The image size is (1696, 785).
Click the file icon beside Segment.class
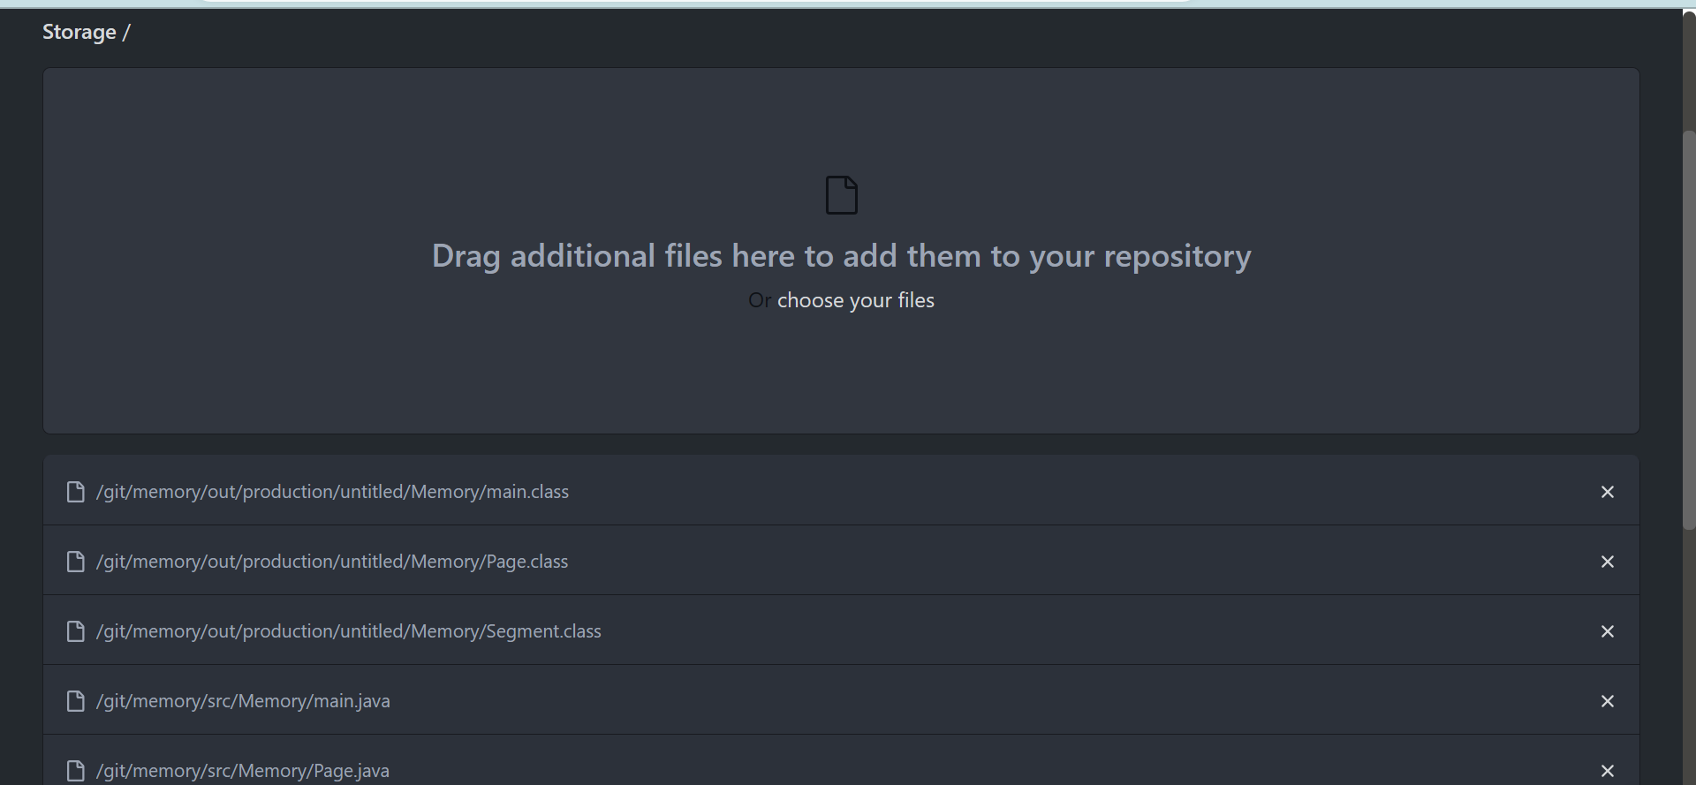76,631
